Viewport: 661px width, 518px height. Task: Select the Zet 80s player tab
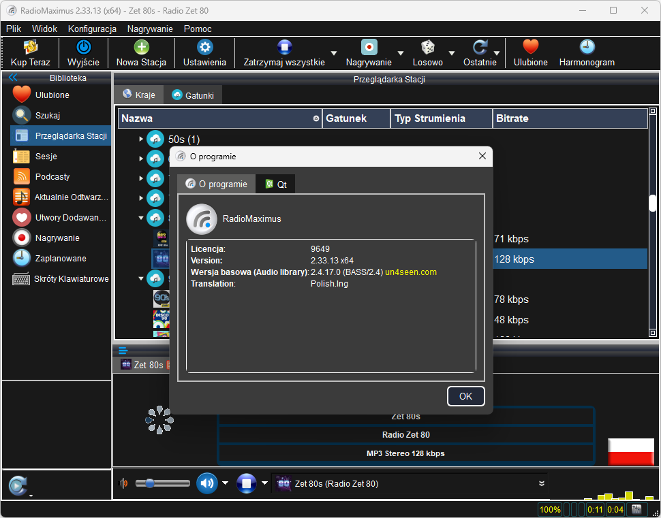point(142,365)
